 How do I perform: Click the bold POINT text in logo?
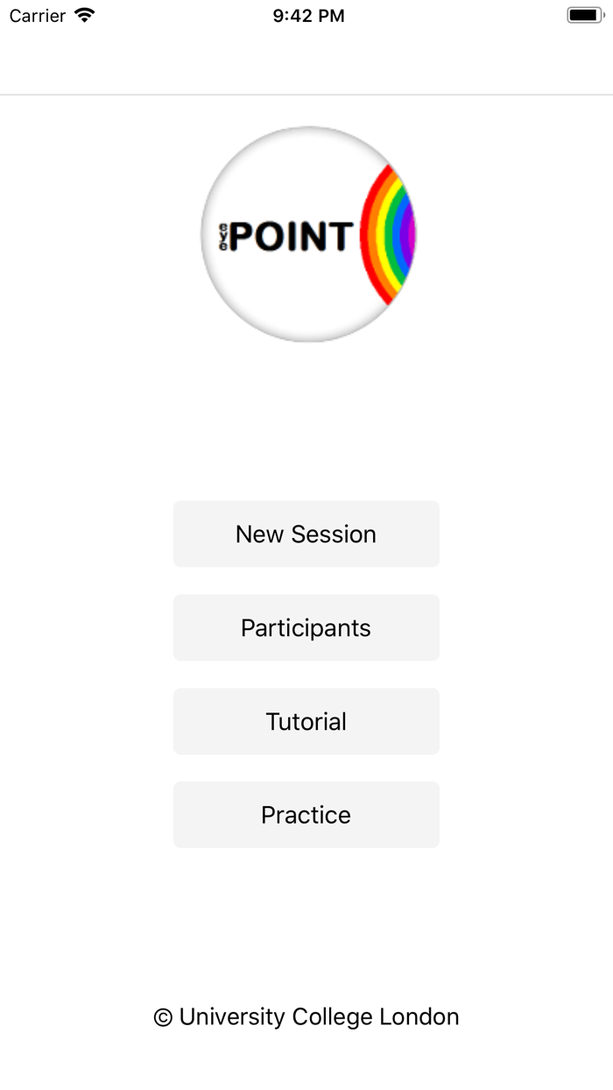[292, 237]
